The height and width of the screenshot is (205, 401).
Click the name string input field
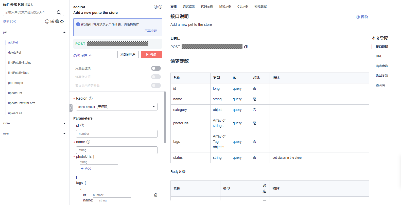tap(117, 150)
